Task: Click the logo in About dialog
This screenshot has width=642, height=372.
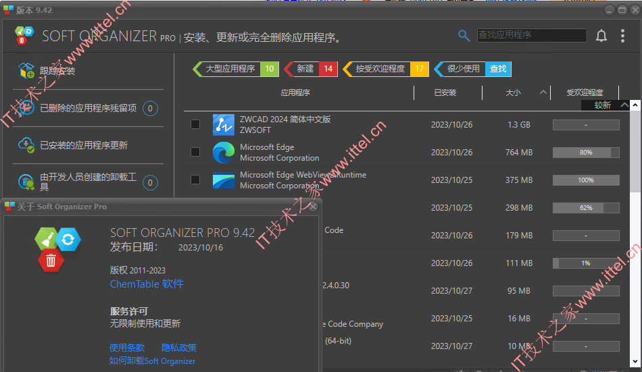Action: [x=57, y=250]
